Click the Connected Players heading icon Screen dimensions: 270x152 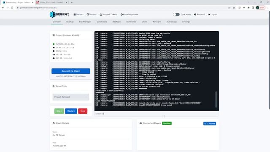click(140, 123)
